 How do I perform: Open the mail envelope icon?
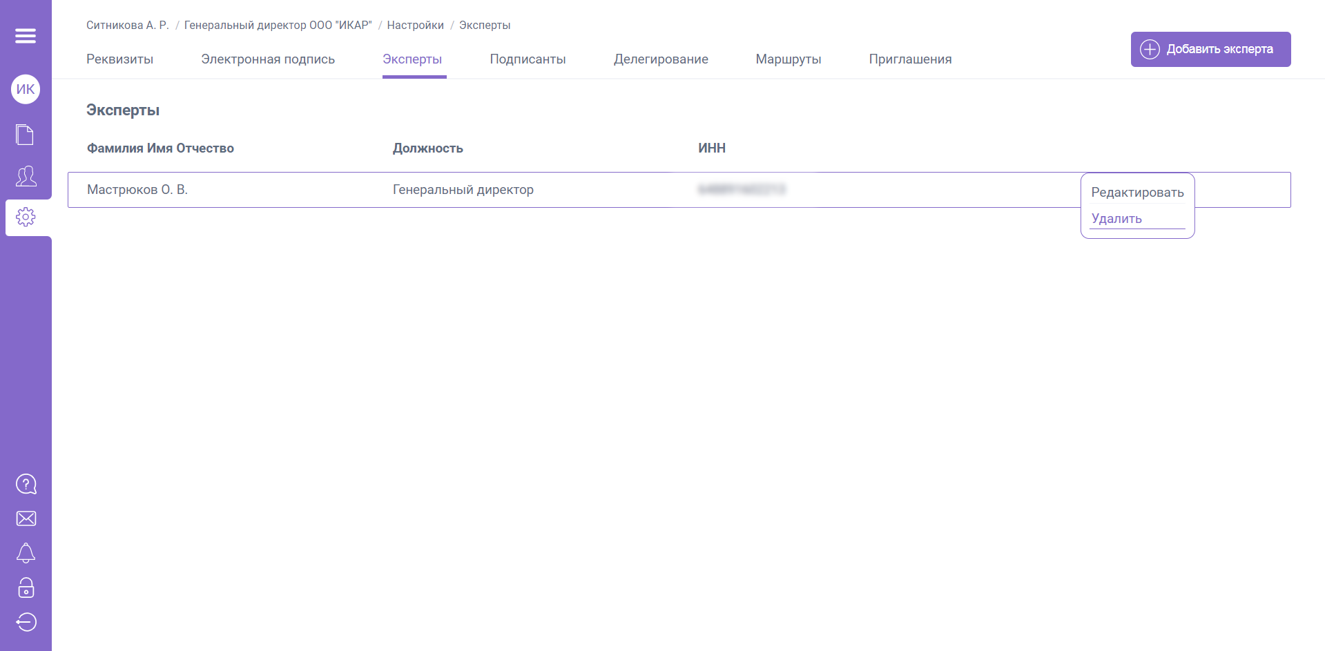[x=26, y=518]
